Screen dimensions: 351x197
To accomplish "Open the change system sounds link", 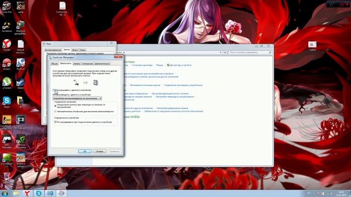I will tap(145, 85).
